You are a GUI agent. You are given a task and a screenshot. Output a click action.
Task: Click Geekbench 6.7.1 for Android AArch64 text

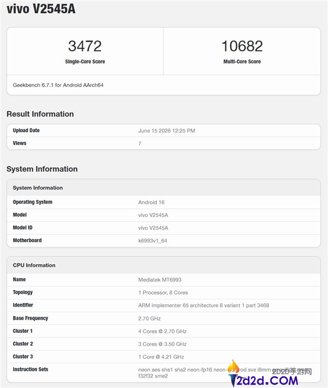pos(58,85)
